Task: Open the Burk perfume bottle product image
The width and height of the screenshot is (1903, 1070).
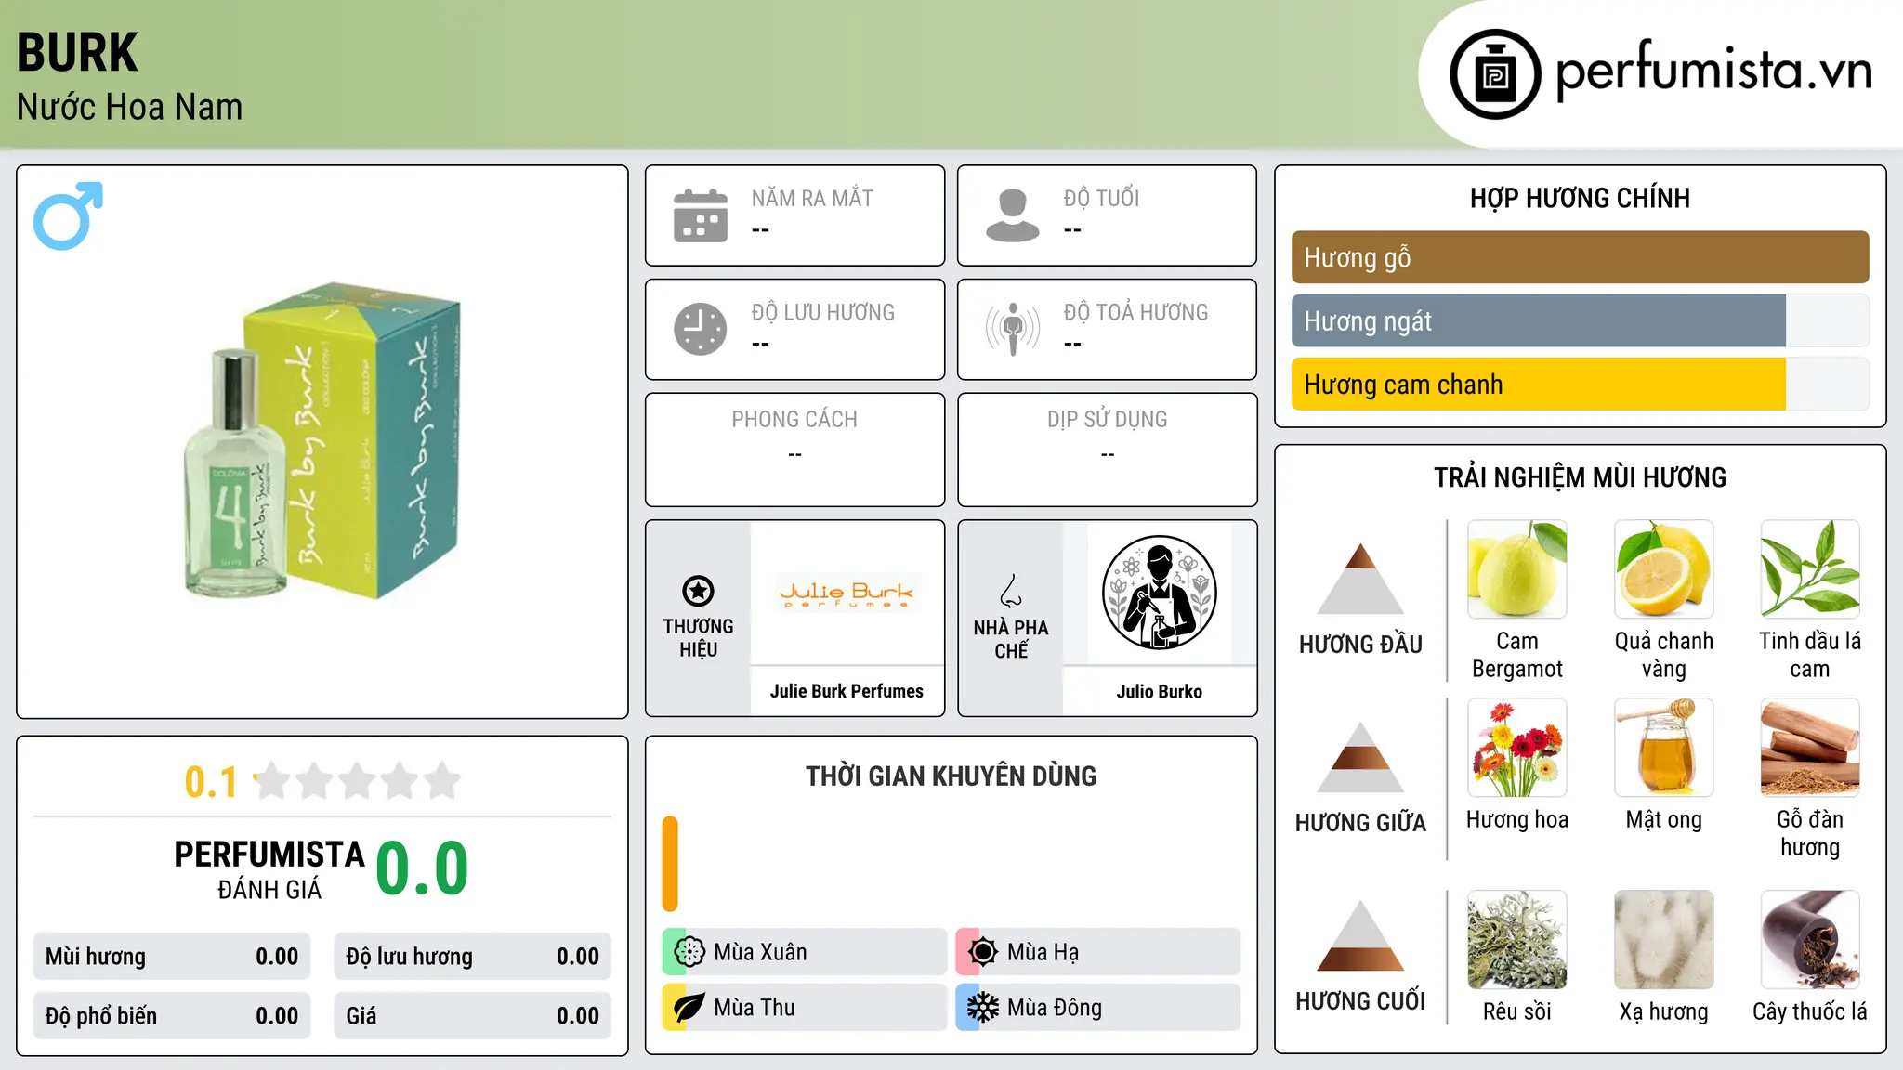Action: (322, 442)
